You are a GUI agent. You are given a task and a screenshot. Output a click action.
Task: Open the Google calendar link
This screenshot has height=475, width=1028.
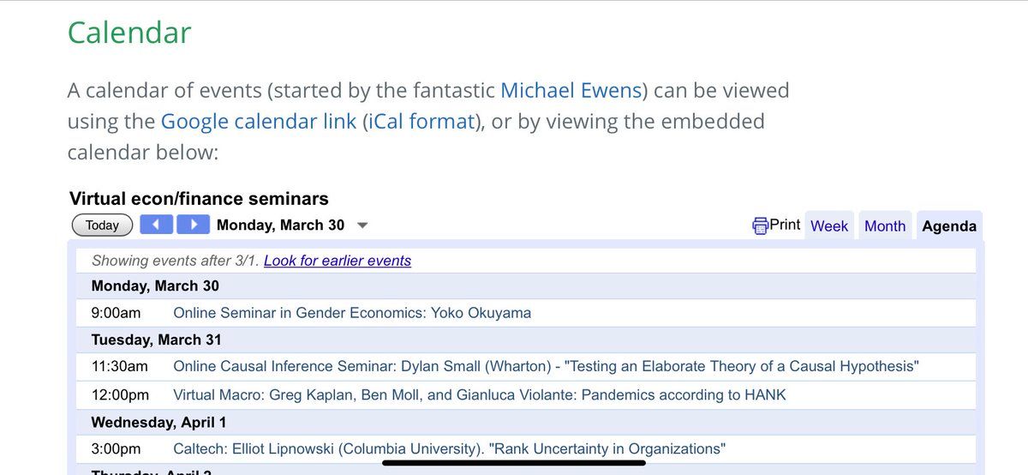[258, 121]
